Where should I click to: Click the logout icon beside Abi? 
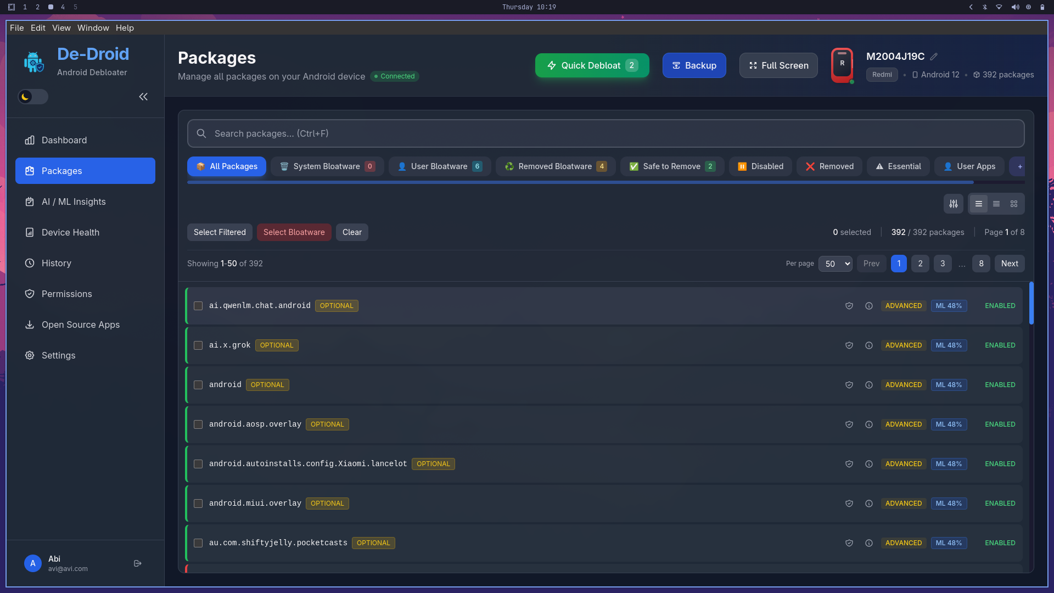tap(138, 563)
